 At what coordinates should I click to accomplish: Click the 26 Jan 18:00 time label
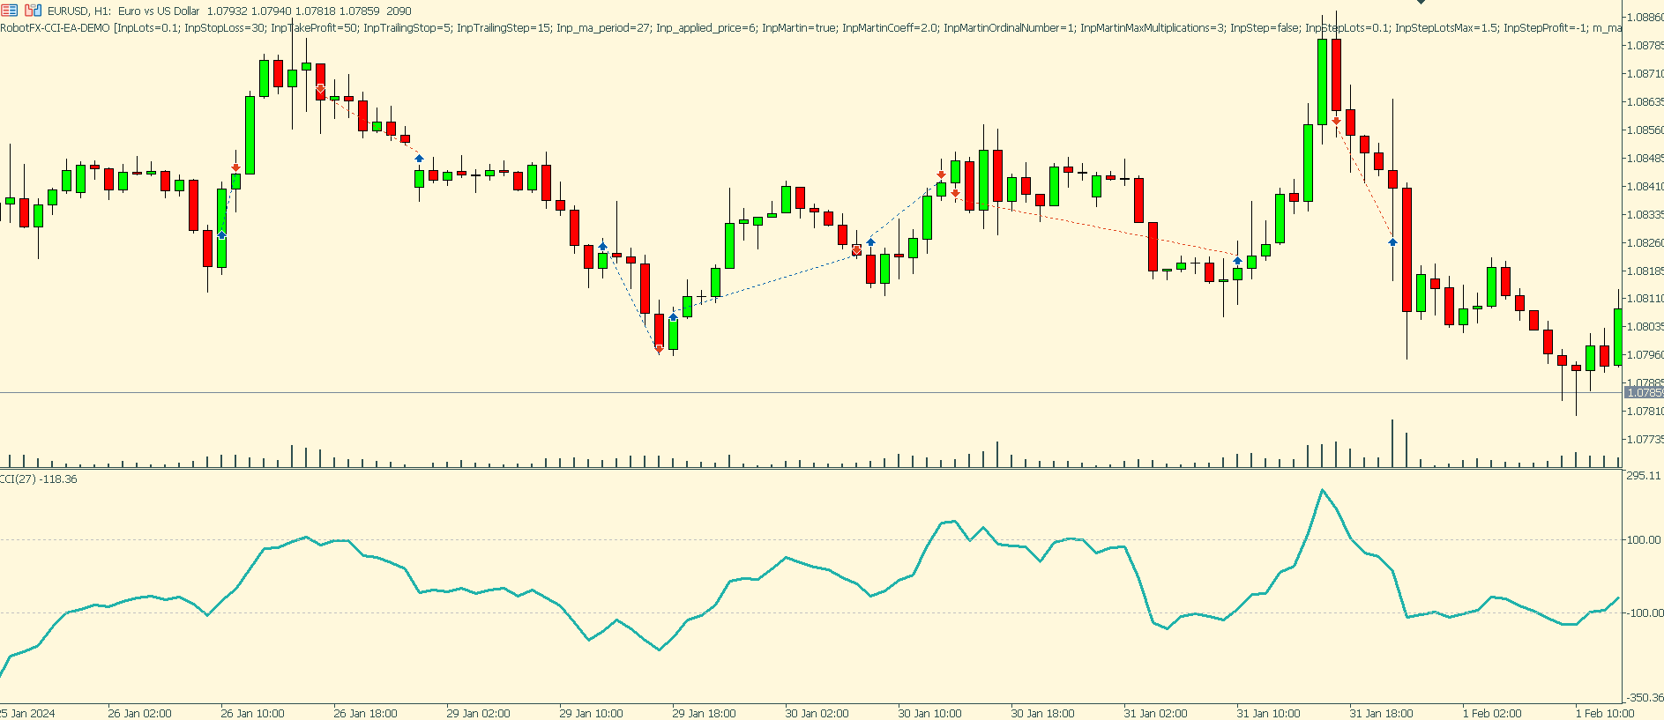(365, 714)
